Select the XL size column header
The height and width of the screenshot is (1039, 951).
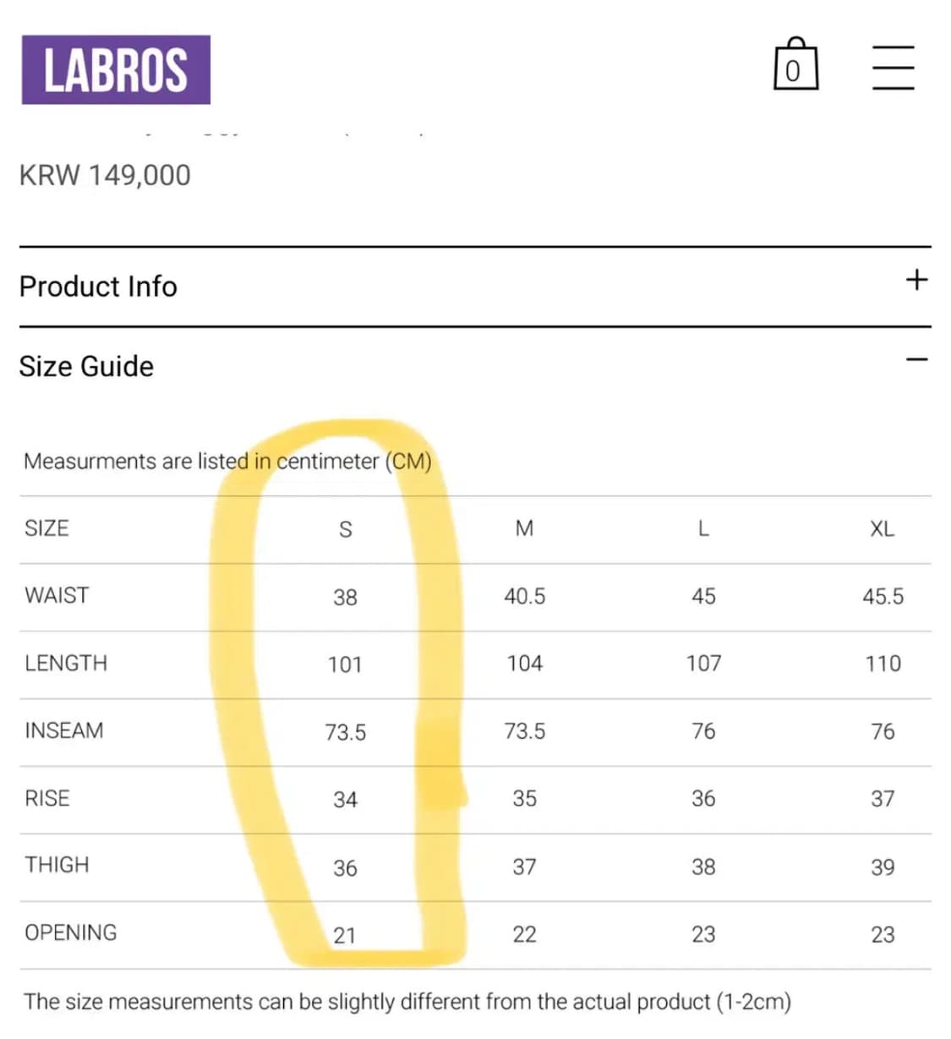[x=882, y=529]
